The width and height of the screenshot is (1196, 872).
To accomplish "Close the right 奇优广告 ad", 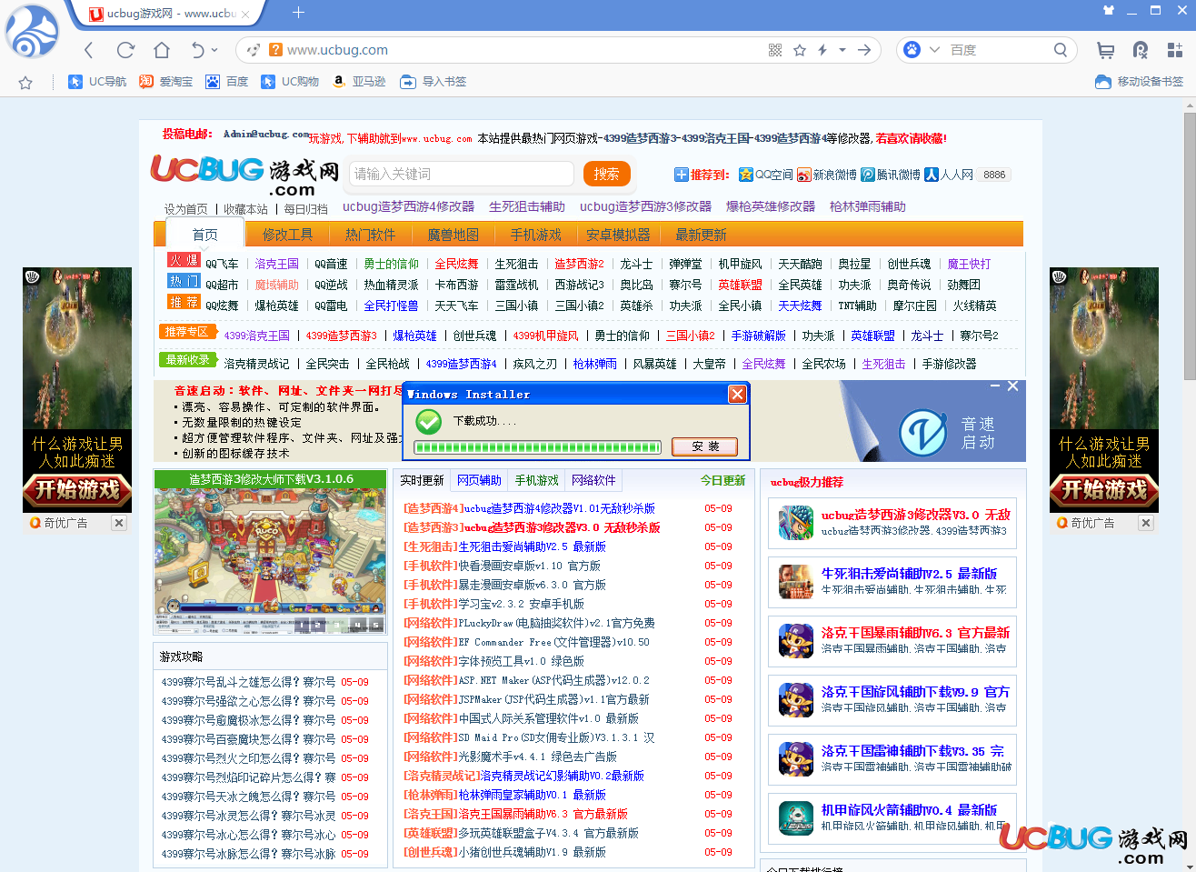I will (x=1146, y=523).
